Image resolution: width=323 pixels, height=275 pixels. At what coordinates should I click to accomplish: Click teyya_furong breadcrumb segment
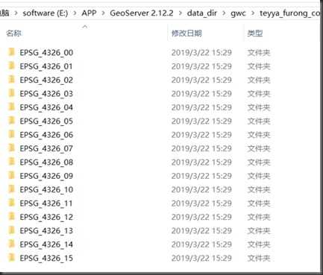click(290, 13)
